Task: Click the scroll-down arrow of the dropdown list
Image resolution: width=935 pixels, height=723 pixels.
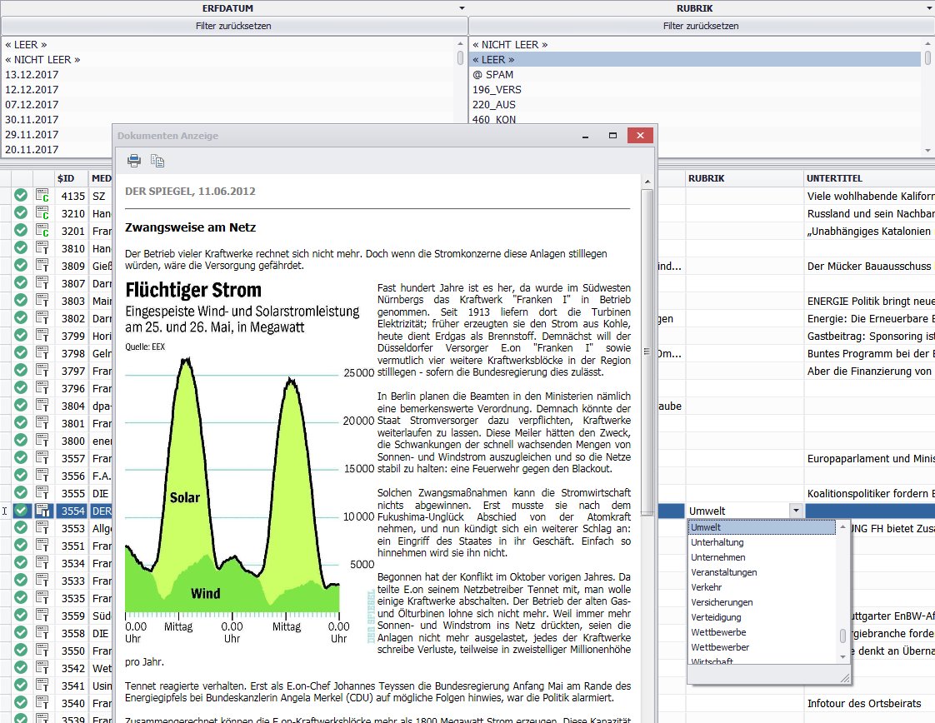Action: point(842,656)
